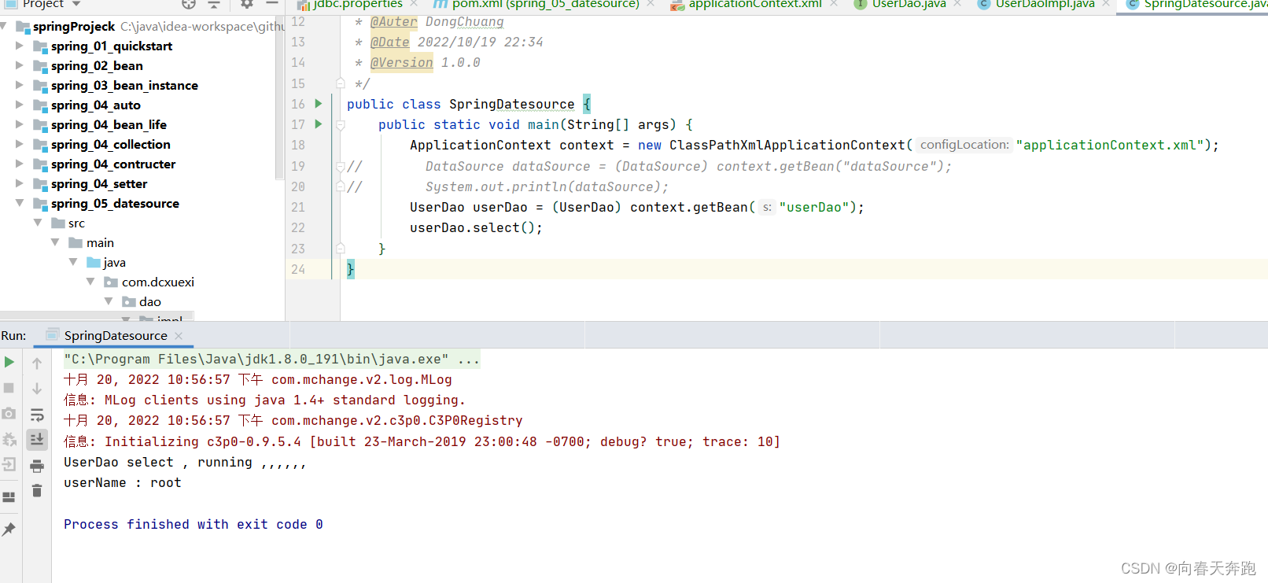
Task: Run class from gutter at line 16
Action: coord(319,103)
